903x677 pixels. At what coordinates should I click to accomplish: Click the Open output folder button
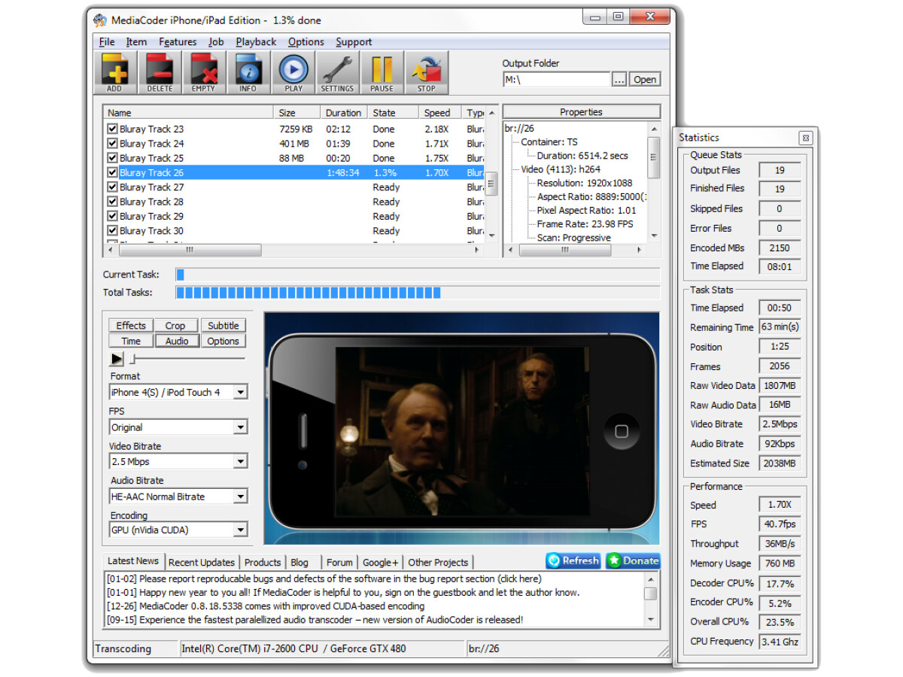(x=645, y=80)
